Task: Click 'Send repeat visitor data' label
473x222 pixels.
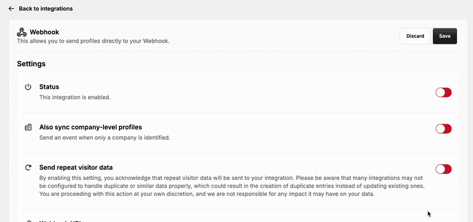Action: [x=76, y=168]
